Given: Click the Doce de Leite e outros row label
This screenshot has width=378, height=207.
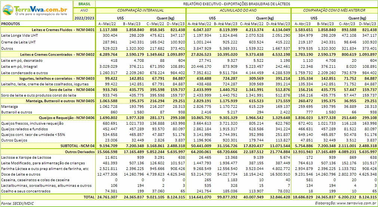Looking at the screenshot, I should tap(21, 174).
